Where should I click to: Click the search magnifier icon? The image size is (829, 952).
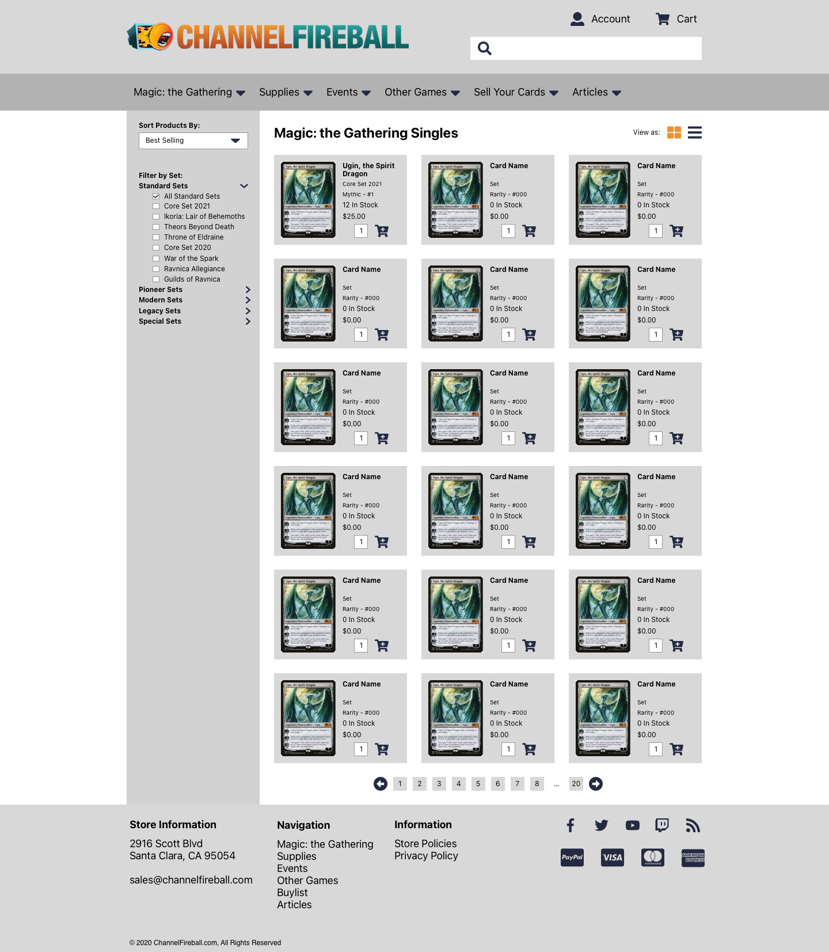tap(485, 48)
